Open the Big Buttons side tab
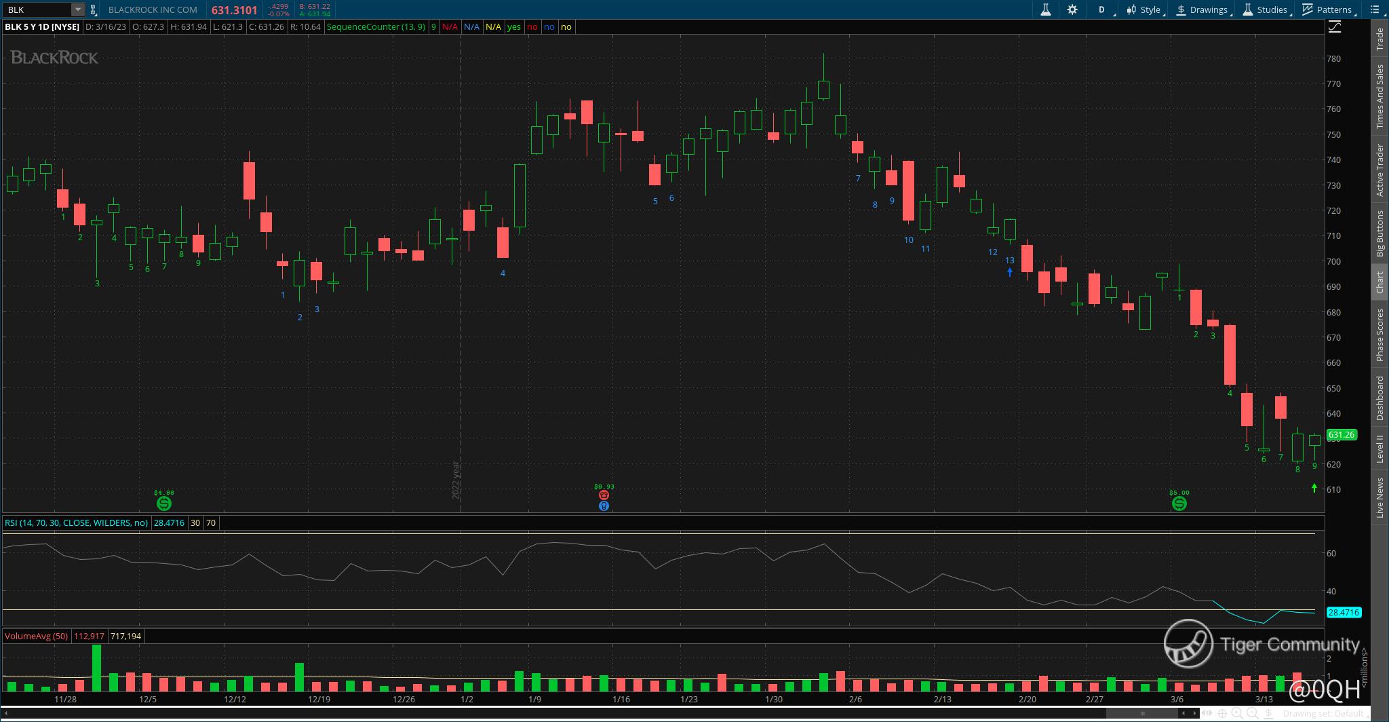 1379,233
